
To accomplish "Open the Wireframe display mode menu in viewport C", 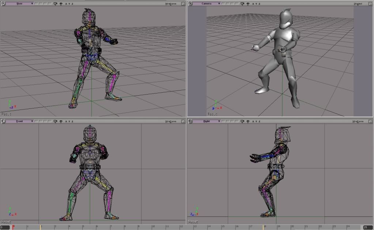I will pyautogui.click(x=170, y=122).
